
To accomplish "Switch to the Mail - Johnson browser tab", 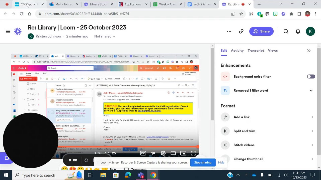I will pyautogui.click(x=64, y=4).
